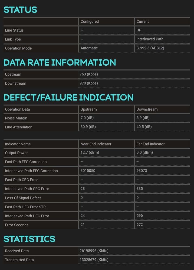This screenshot has height=270, width=194.
Task: Select the Error Seconds row label
Action: point(17,225)
